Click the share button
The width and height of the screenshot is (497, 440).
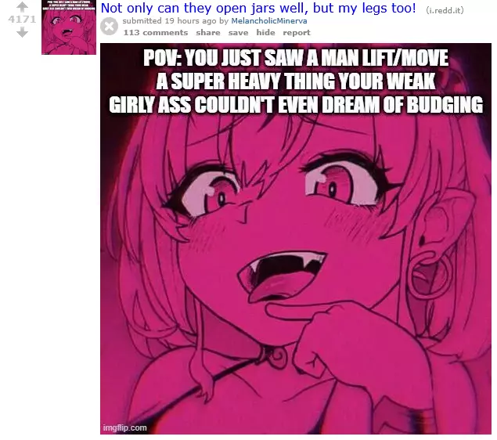(x=208, y=33)
